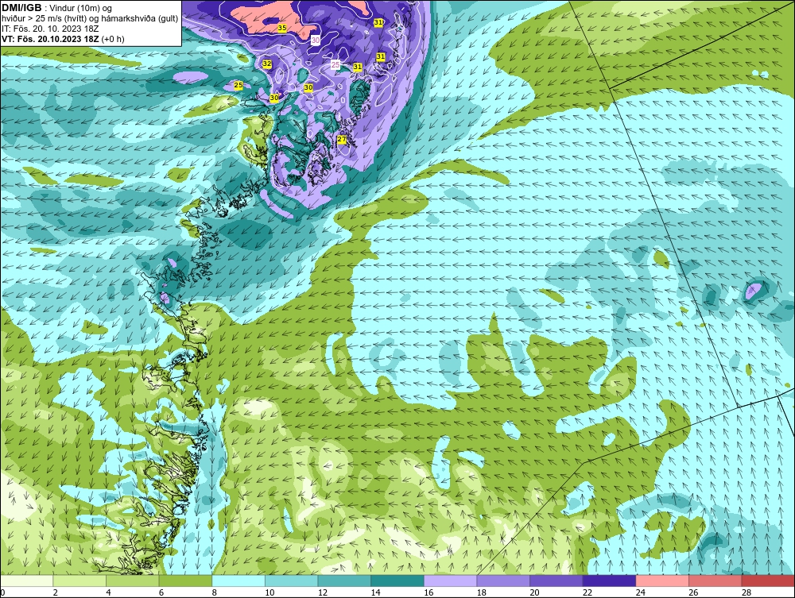Click the 'IT: Fös. 20. 10. 2023 18Z' line
Image resolution: width=795 pixels, height=598 pixels.
click(50, 29)
